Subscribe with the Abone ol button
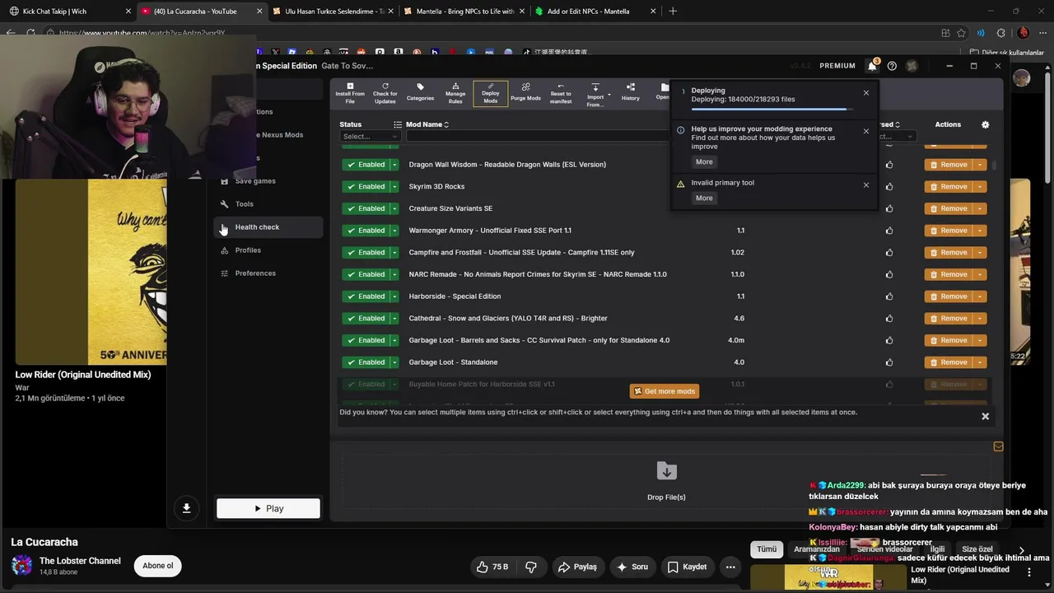This screenshot has height=593, width=1054. click(x=158, y=566)
